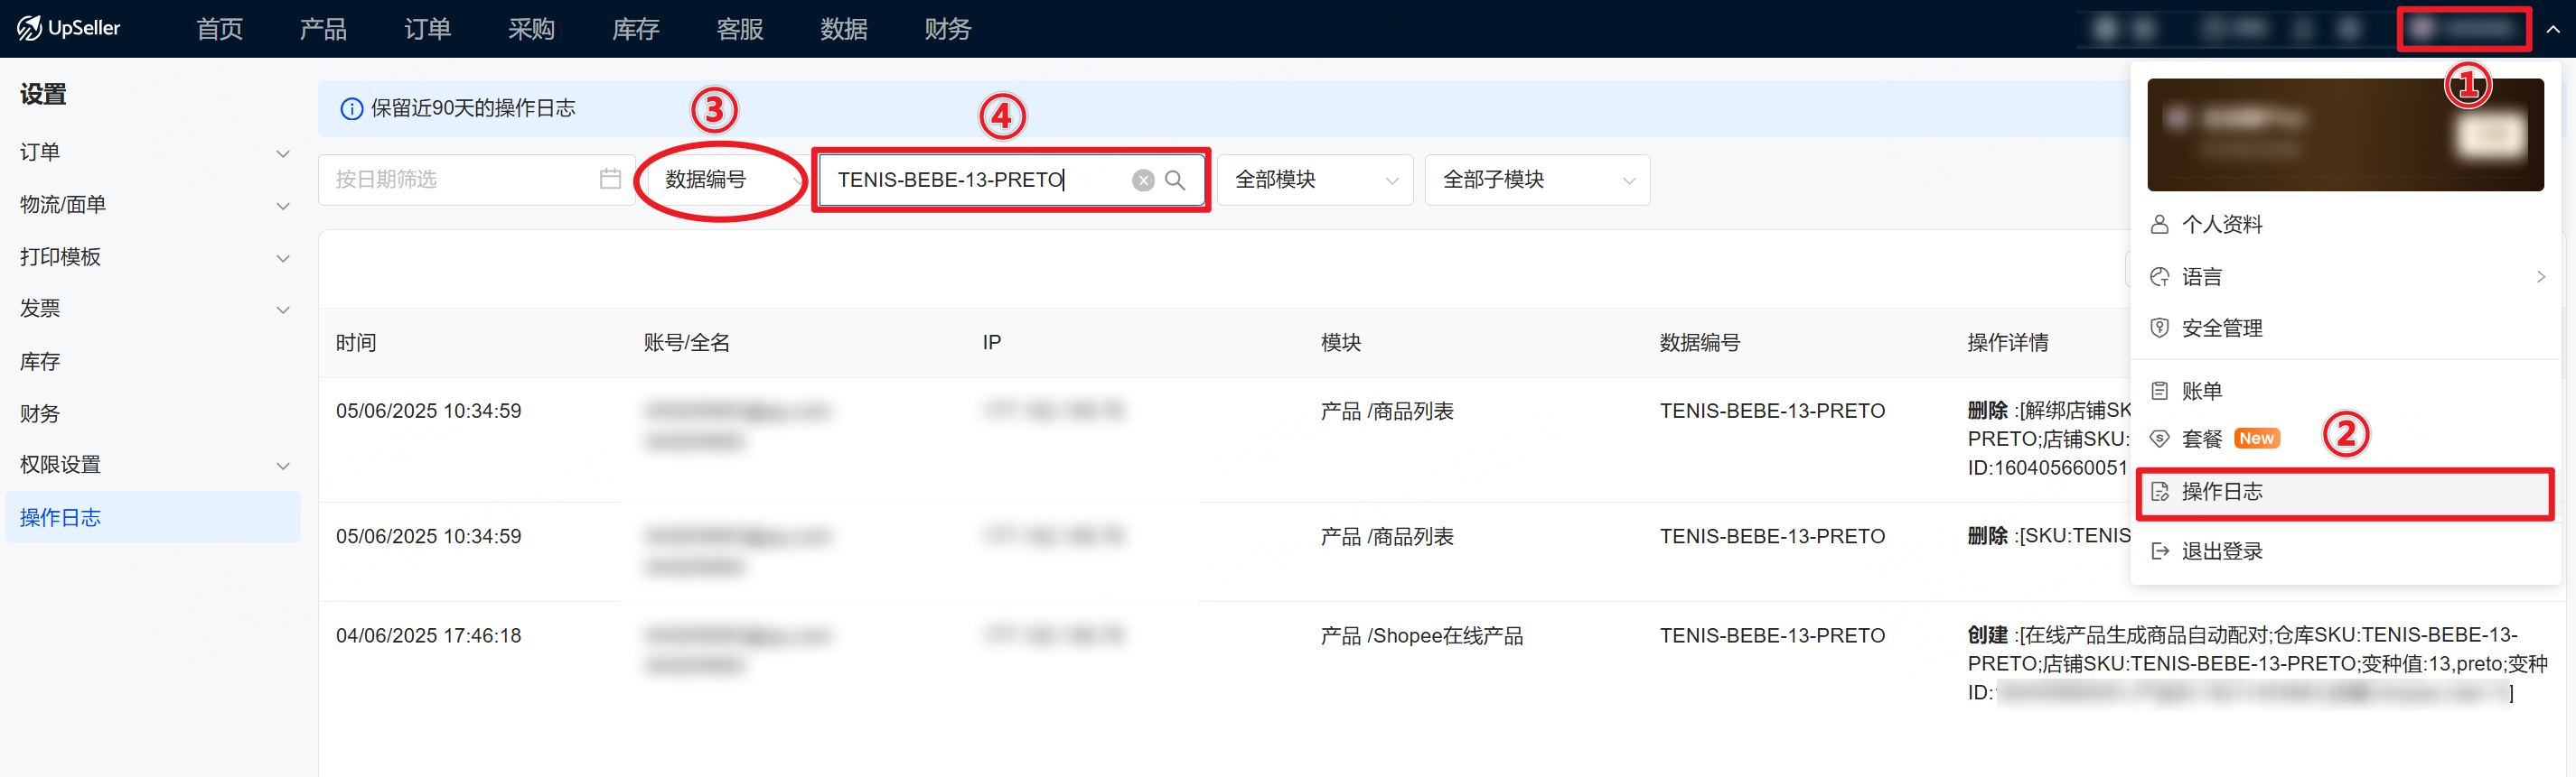
Task: Expand 物流/面单 settings section
Action: click(153, 205)
